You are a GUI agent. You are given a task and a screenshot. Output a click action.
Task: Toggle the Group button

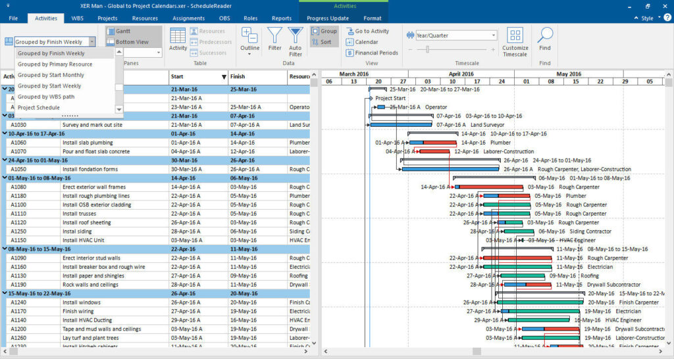click(x=324, y=32)
